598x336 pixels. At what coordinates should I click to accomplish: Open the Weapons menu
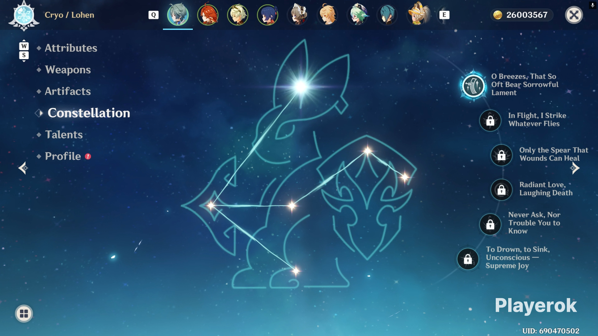point(68,70)
